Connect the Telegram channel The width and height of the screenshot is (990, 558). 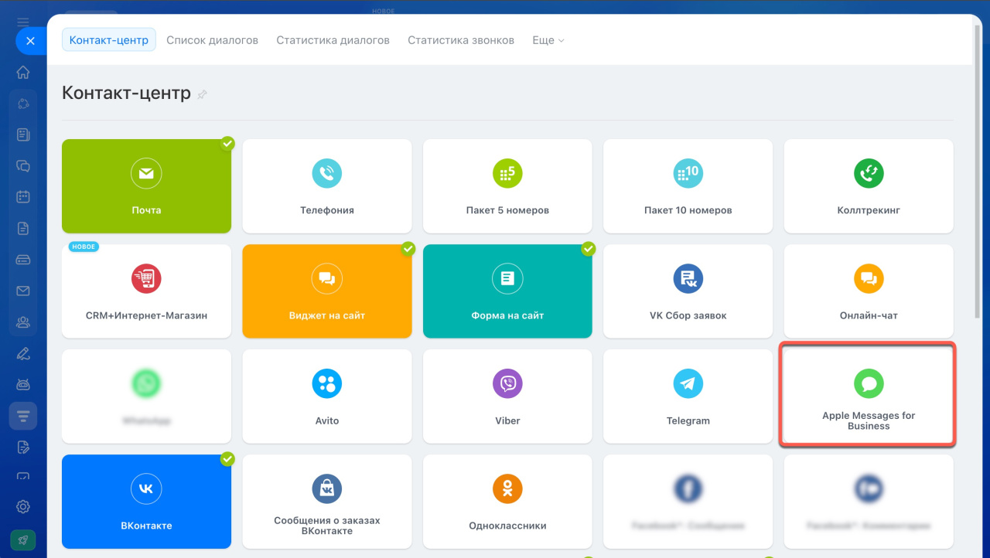click(688, 396)
